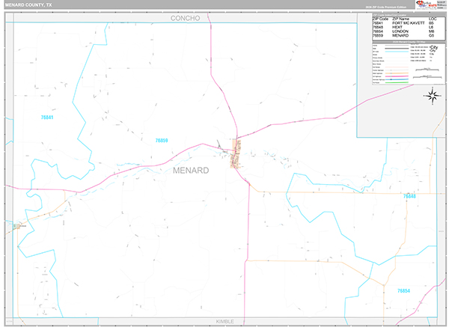The height and width of the screenshot is (327, 449).
Task: Click the publisher logo in top right corner
Action: point(424,5)
